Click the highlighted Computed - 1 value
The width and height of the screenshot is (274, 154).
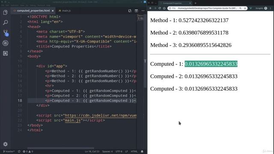211,64
